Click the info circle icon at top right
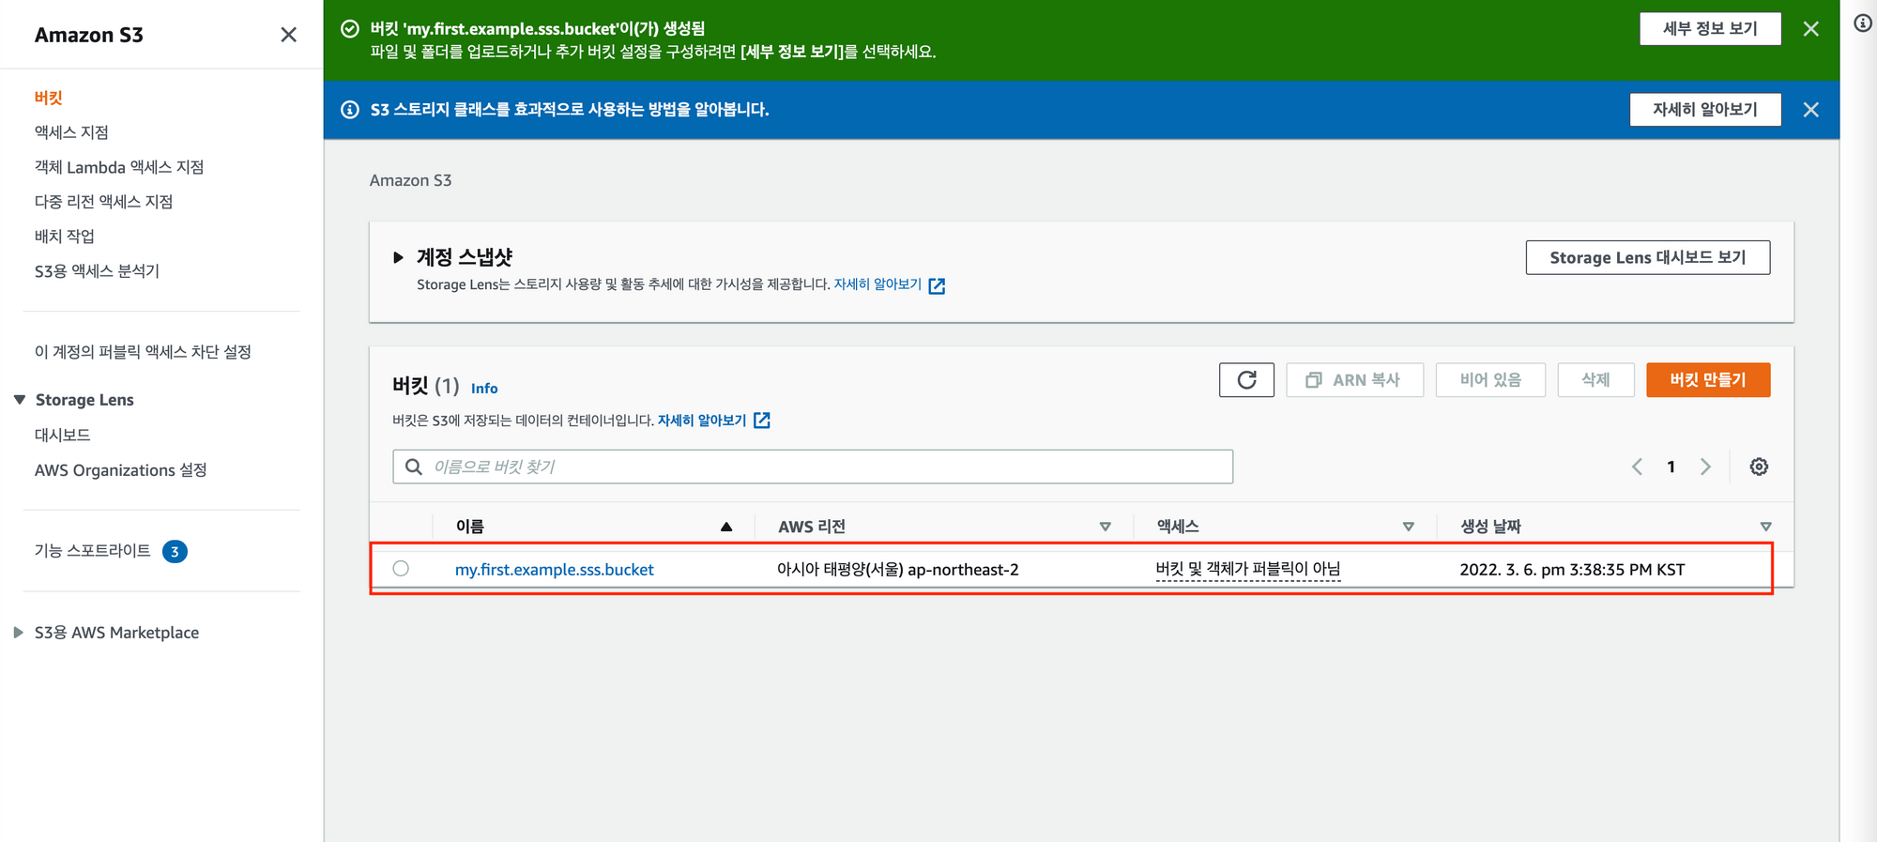Viewport: 1877px width, 842px height. pyautogui.click(x=1863, y=23)
